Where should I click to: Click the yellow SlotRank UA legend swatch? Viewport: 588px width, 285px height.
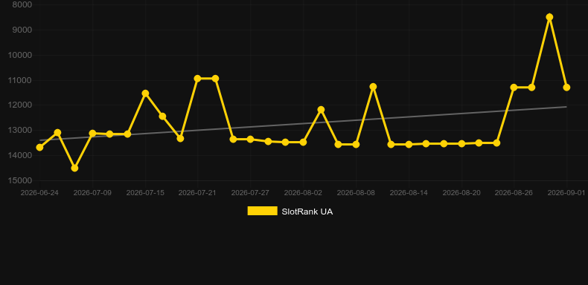pos(263,211)
